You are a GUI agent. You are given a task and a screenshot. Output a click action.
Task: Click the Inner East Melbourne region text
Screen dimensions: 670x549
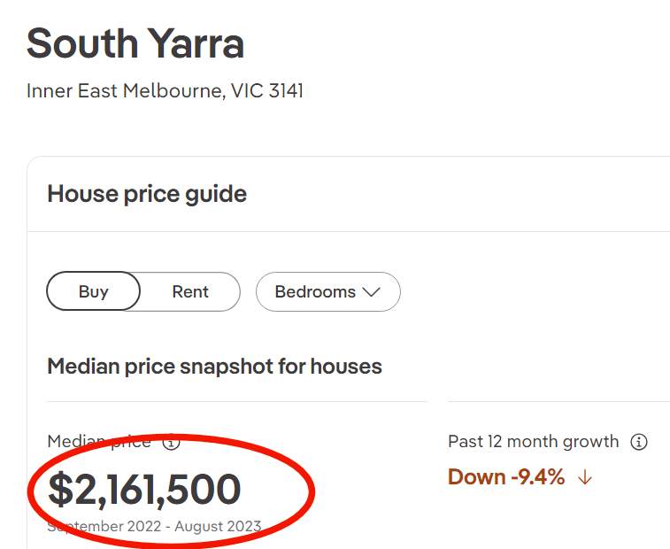click(124, 91)
